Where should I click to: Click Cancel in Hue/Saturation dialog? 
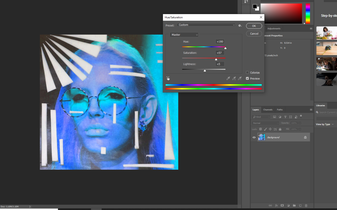pos(254,33)
